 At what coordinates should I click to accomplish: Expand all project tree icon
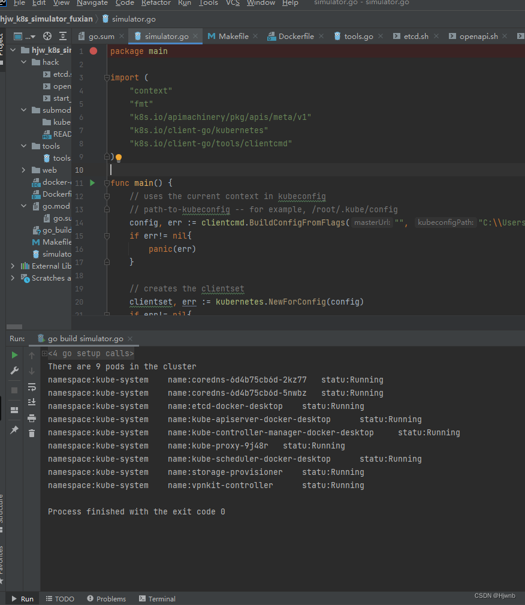[63, 36]
